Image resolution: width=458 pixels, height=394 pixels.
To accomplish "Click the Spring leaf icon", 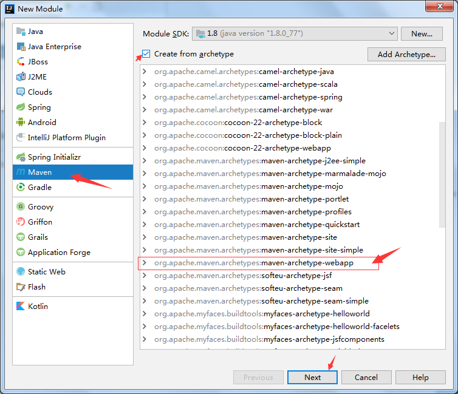I will click(21, 107).
